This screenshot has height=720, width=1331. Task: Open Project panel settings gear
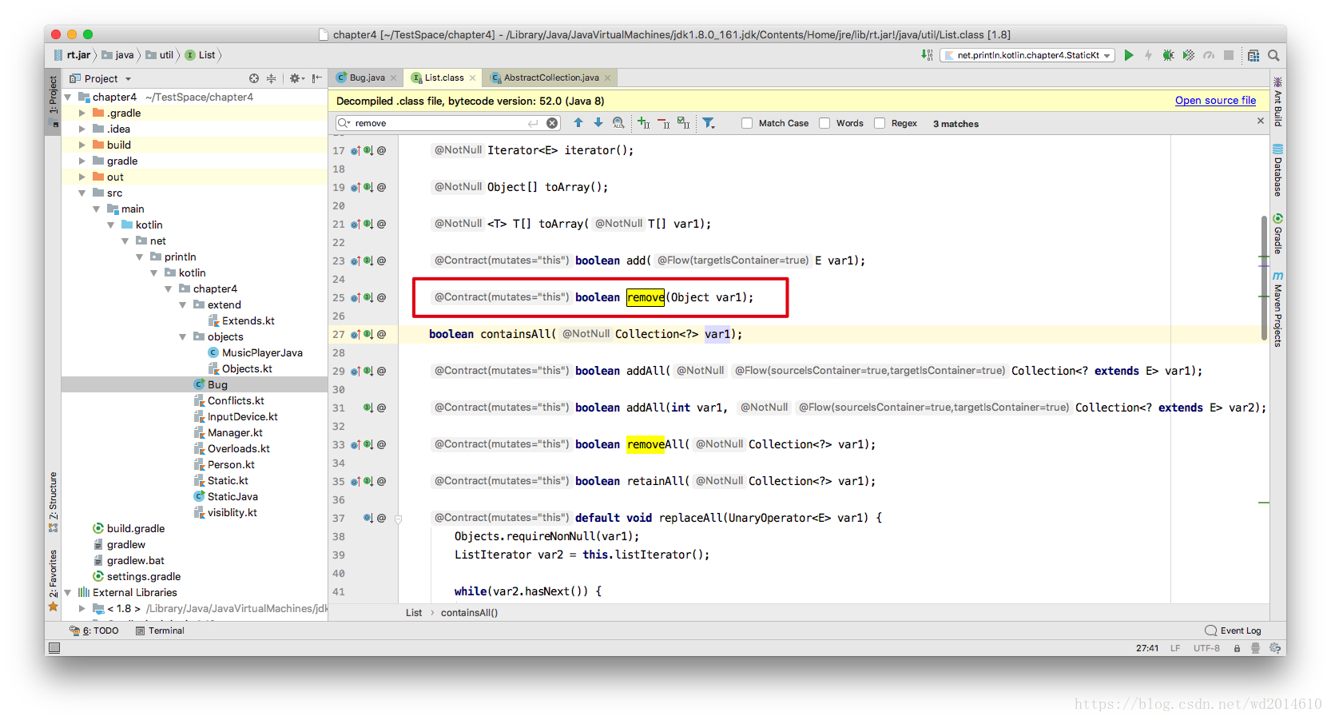296,78
